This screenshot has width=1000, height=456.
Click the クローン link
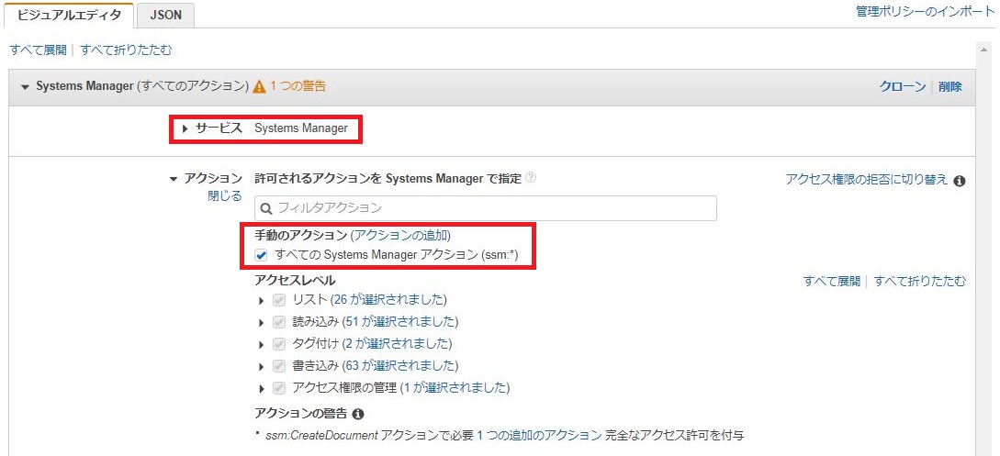tap(903, 86)
